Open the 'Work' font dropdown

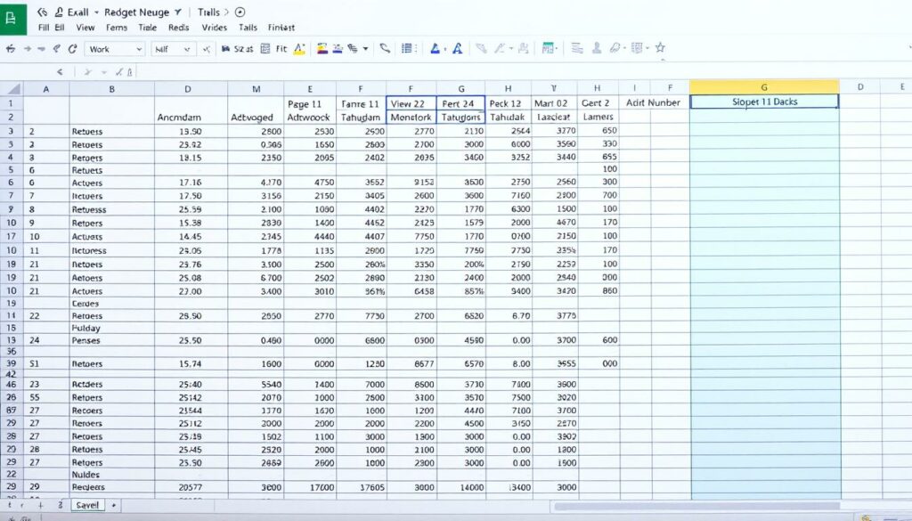(115, 49)
